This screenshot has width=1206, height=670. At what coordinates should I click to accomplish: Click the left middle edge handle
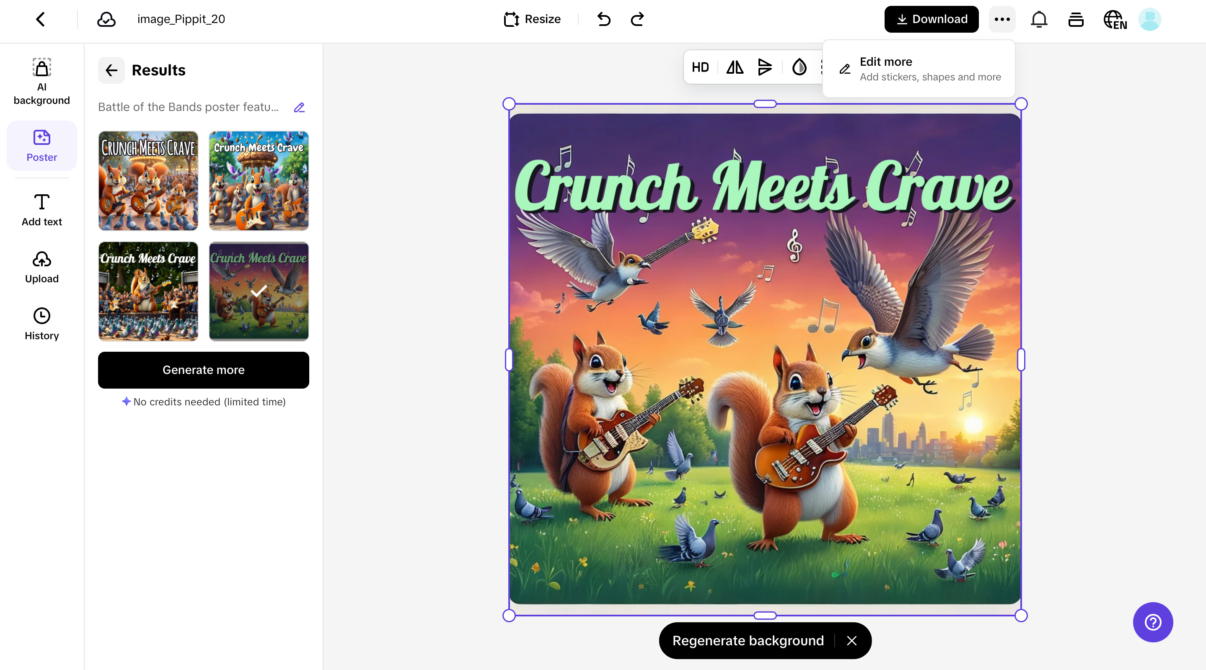(509, 360)
